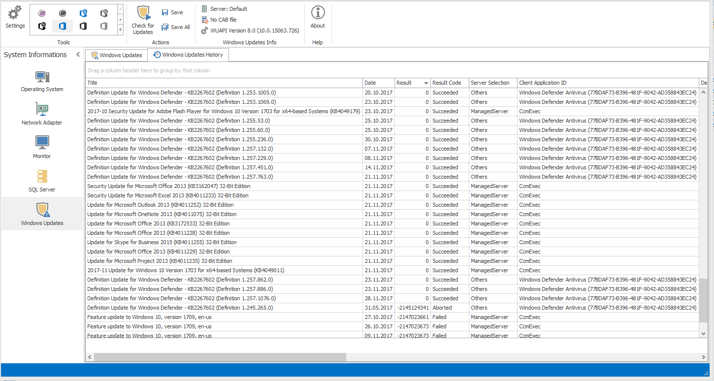Click the WUAPI Version 8.0 text

pos(255,31)
